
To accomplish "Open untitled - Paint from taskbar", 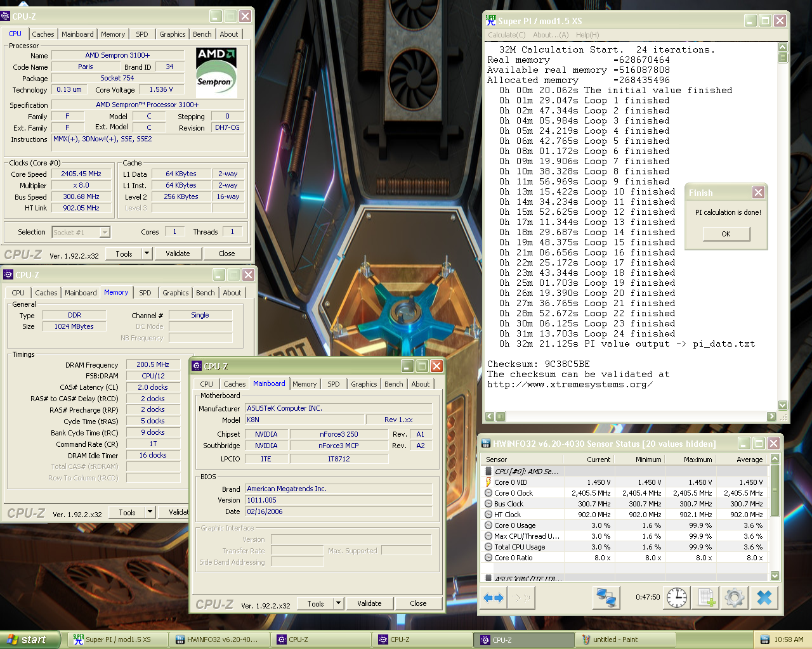I will coord(625,639).
